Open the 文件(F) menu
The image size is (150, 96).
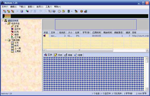[x=5, y=7]
